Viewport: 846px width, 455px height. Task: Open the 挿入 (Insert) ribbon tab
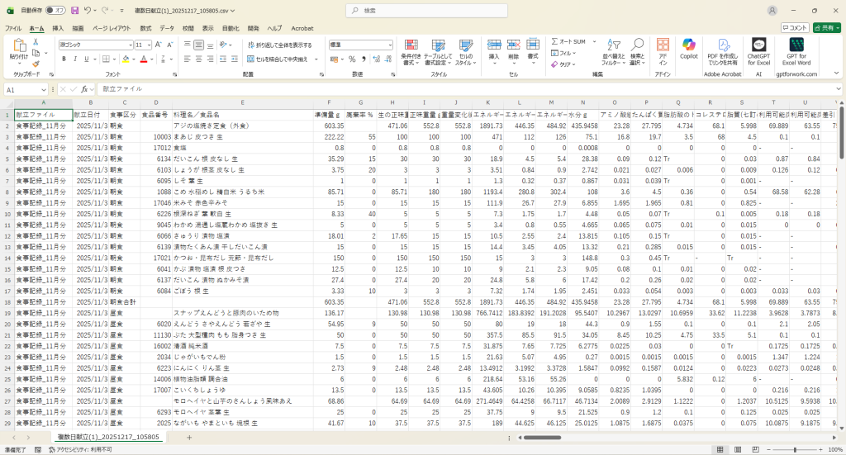58,28
